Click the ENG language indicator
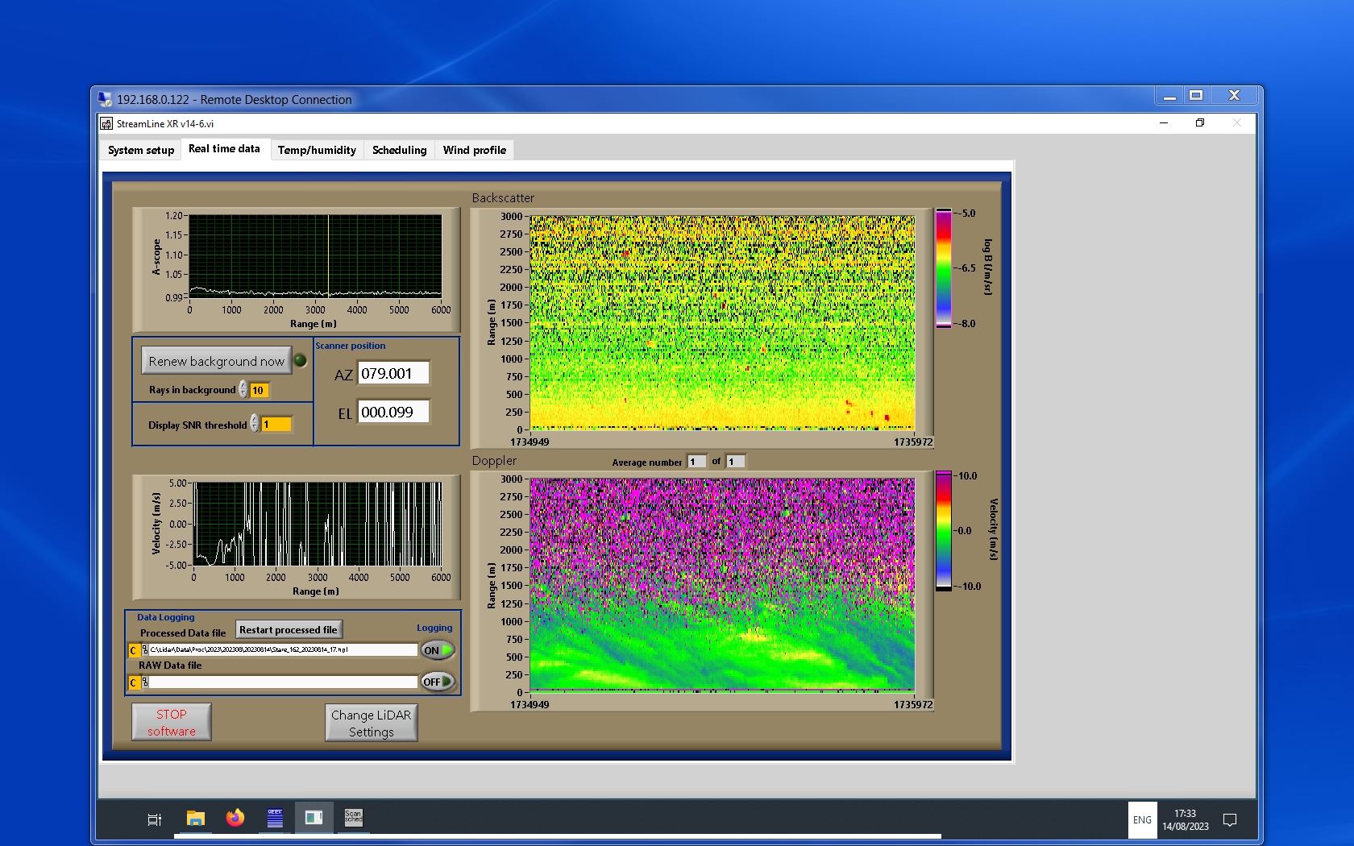 [1142, 820]
